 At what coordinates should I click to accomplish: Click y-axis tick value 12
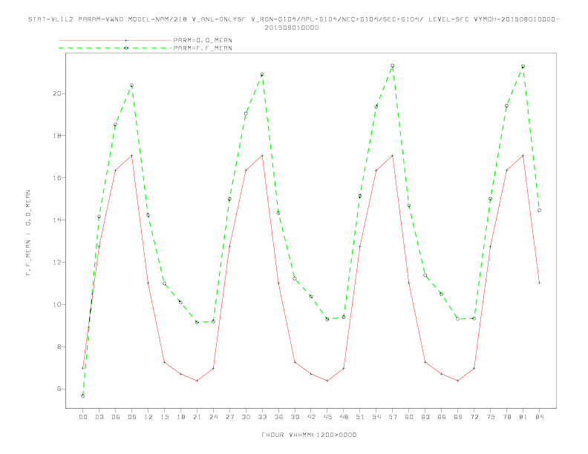[x=56, y=262]
